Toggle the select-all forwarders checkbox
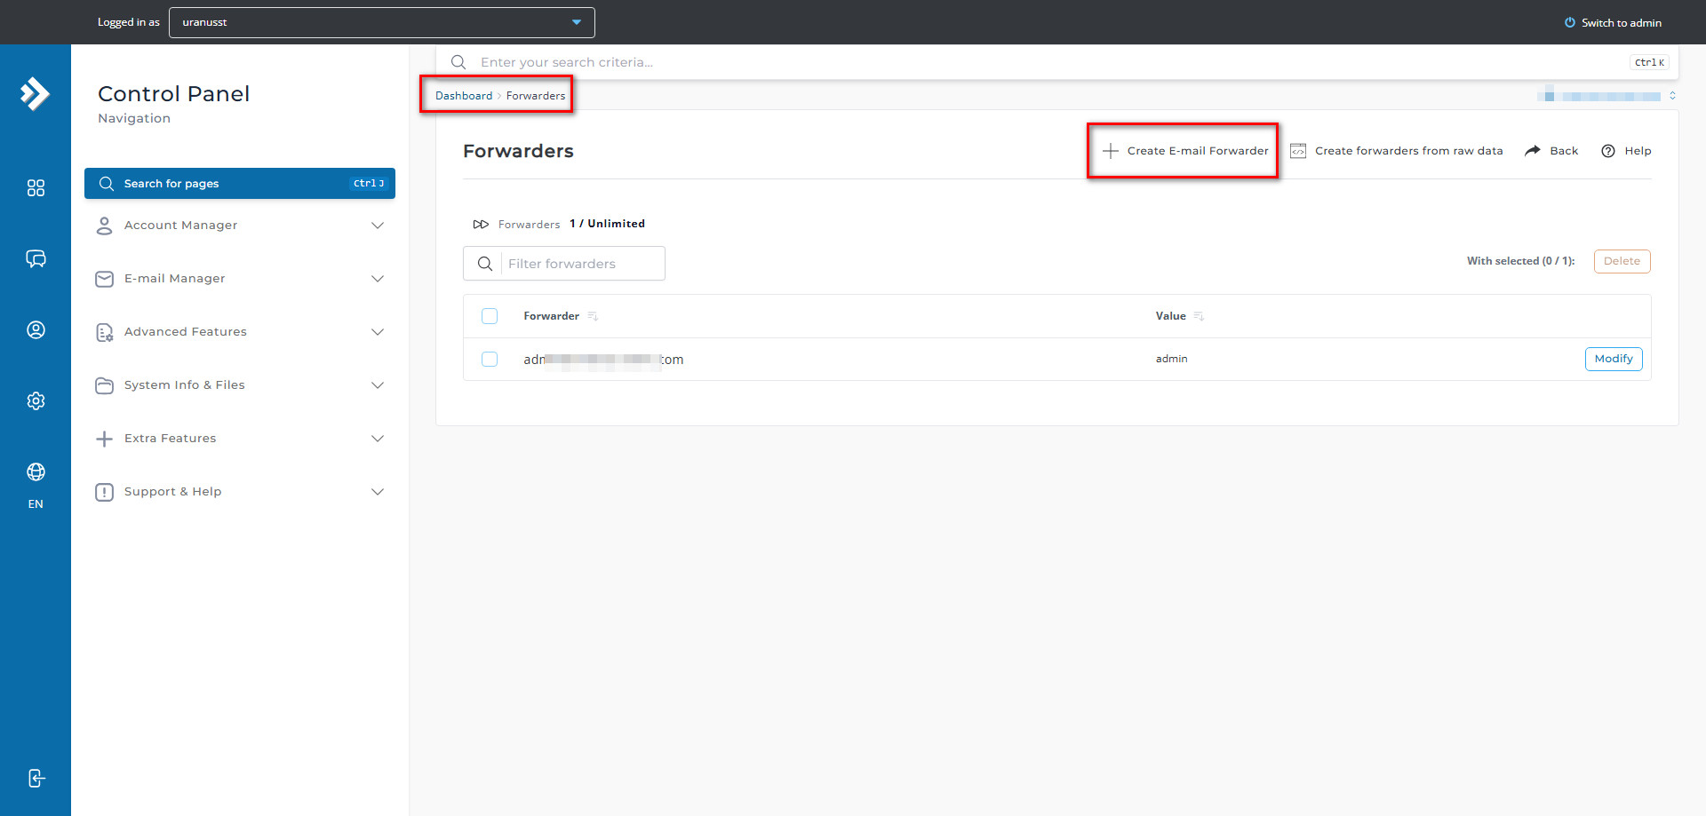The image size is (1706, 816). coord(490,316)
